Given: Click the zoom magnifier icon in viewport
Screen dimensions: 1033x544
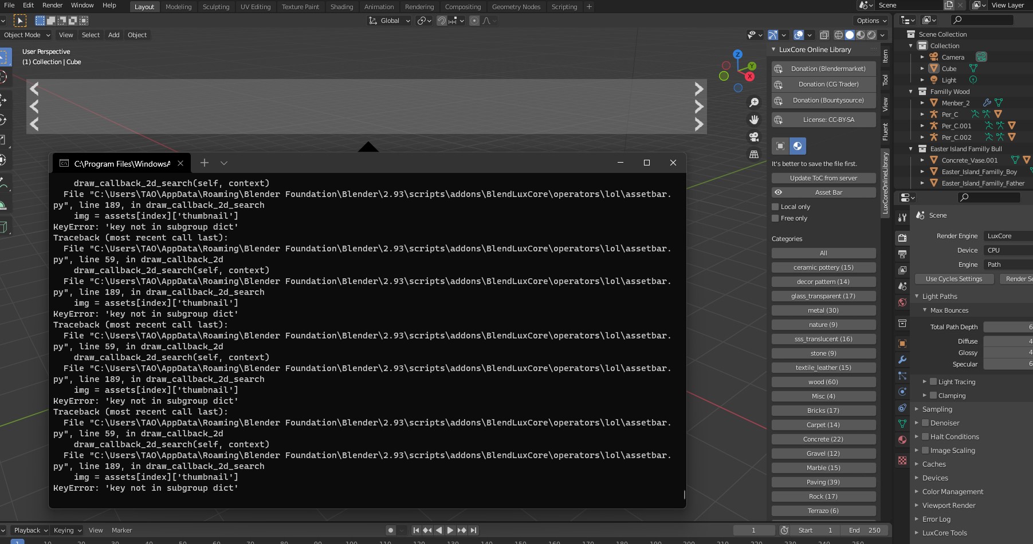Looking at the screenshot, I should pyautogui.click(x=754, y=102).
